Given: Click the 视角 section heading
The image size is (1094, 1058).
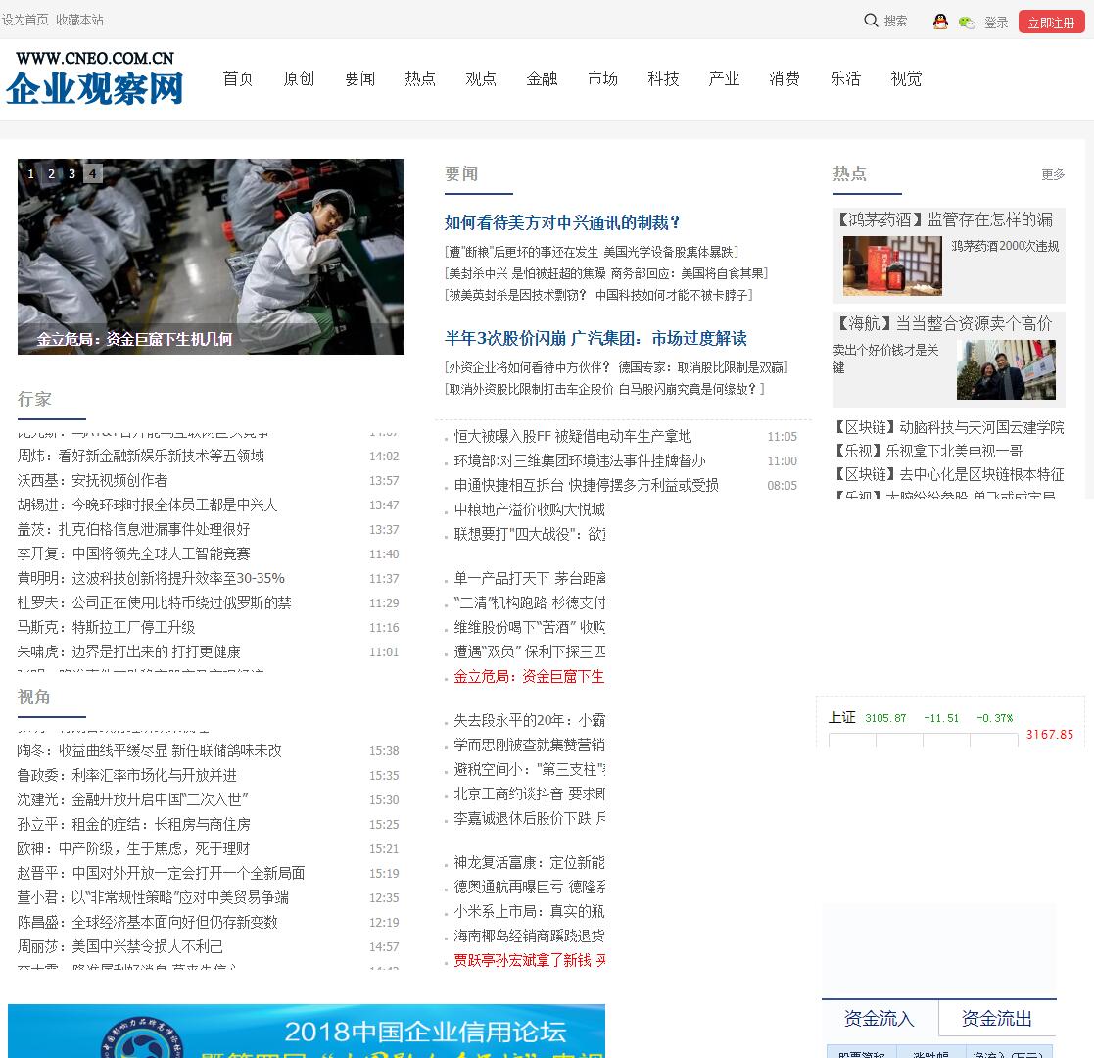Looking at the screenshot, I should 33,697.
